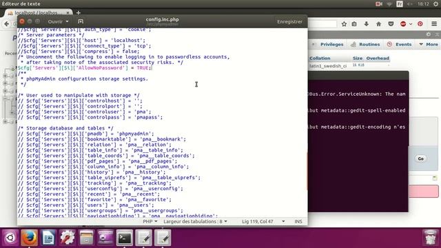Click the gedit-spell-enabled terminal line
Image resolution: width=441 pixels, height=248 pixels.
[358, 110]
